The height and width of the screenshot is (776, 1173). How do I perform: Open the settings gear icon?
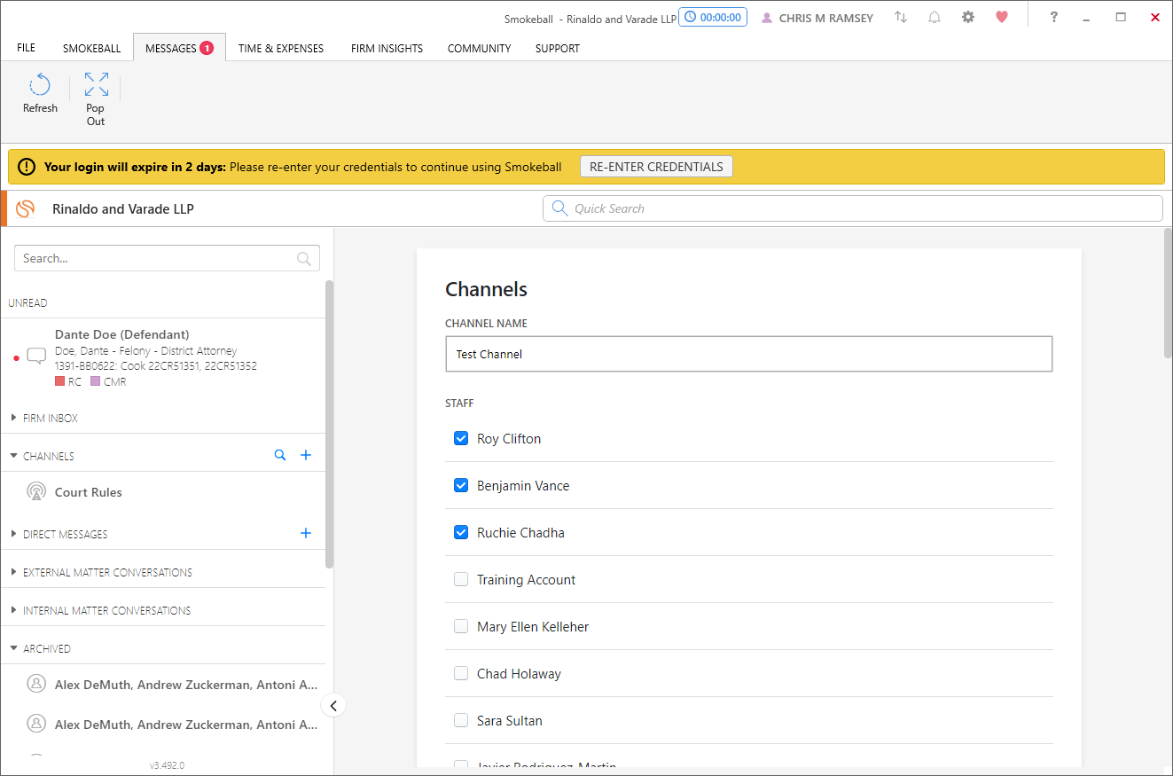968,17
